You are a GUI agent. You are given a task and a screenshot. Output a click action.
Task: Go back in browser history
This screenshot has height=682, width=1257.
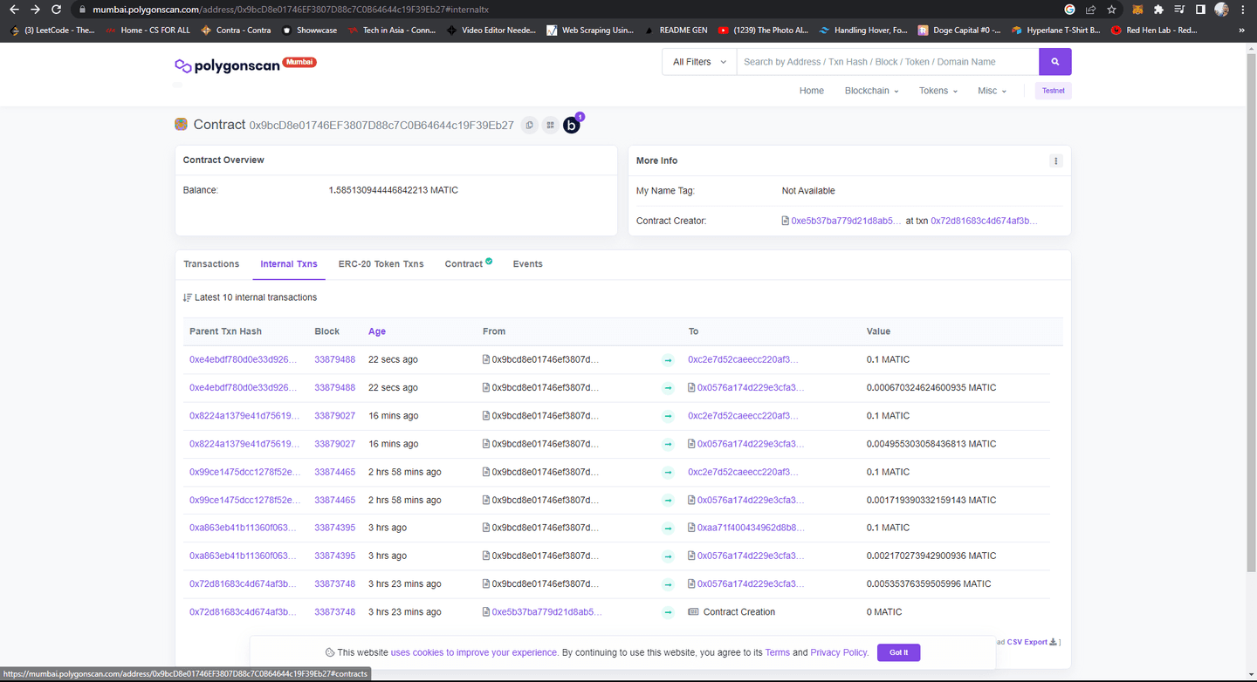pos(13,10)
